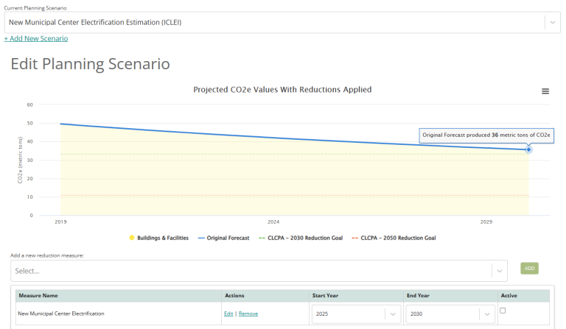Open the reduction measure dropdown arrow

(500, 271)
